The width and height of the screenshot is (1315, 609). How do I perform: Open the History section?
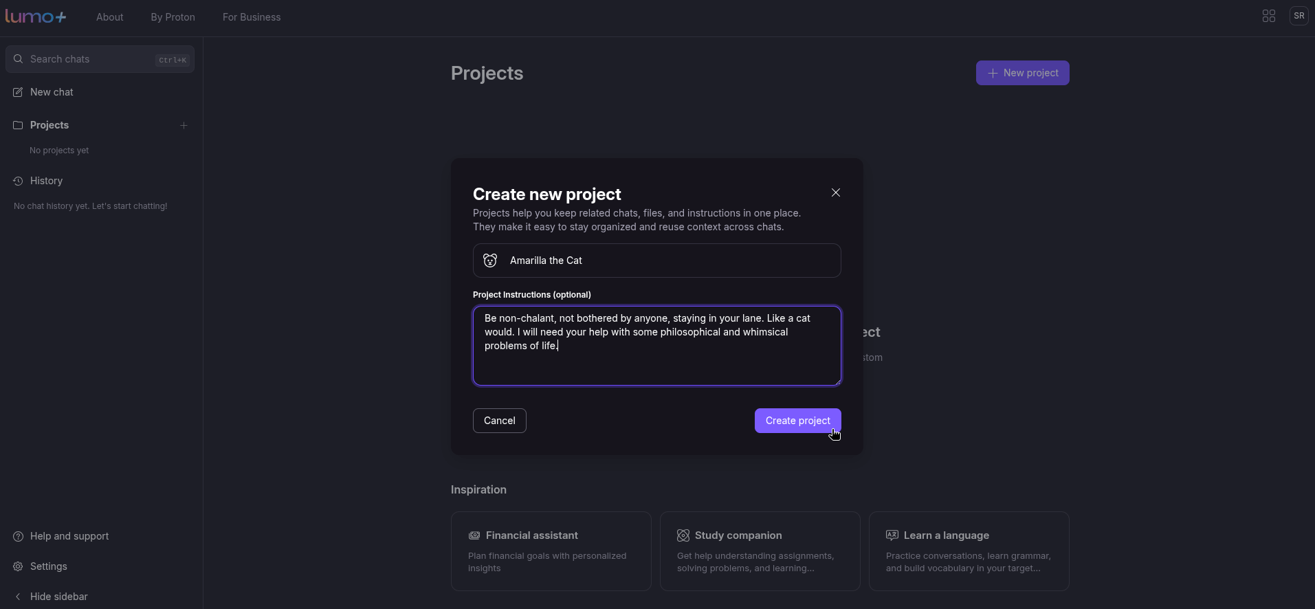[x=46, y=181]
